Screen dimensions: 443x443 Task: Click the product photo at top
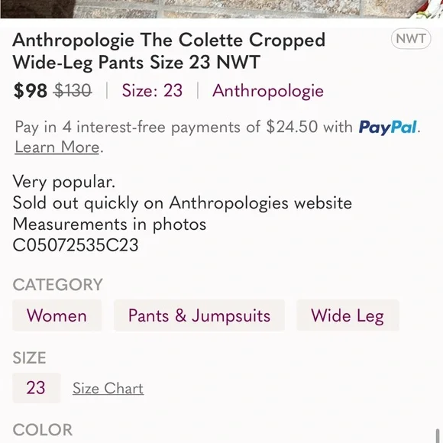[221, 9]
